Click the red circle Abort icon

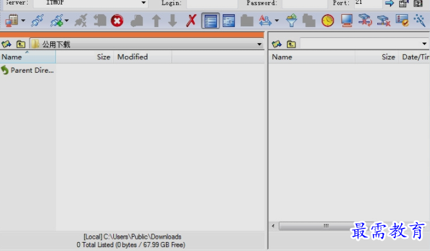point(117,21)
